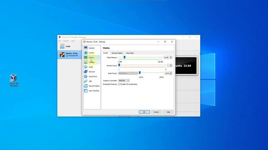Open the Graphics Controller dropdown
This screenshot has height=150, width=268.
pyautogui.click(x=124, y=80)
